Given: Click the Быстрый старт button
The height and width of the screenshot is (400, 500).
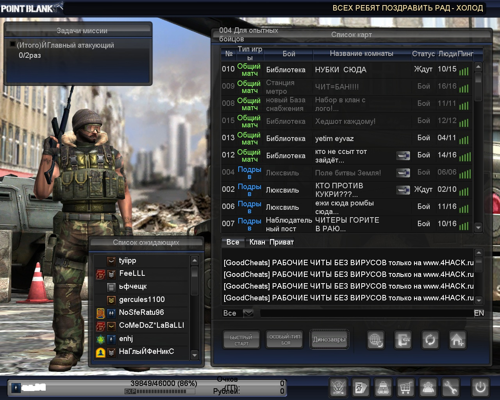Looking at the screenshot, I should click(241, 340).
